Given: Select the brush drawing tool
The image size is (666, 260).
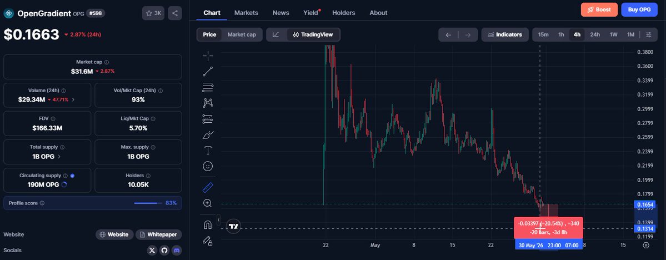Looking at the screenshot, I should (x=208, y=134).
